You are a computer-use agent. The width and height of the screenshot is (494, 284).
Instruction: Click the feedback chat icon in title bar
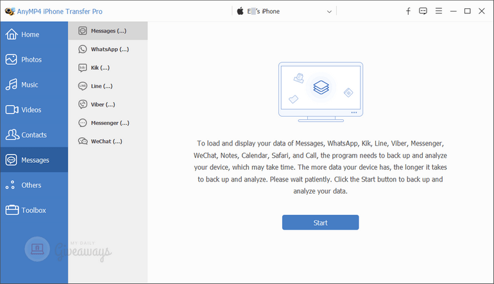(423, 12)
